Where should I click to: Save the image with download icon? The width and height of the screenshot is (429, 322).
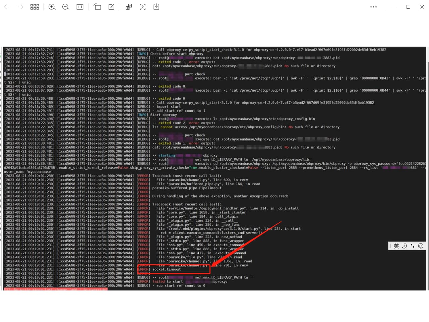tap(156, 7)
